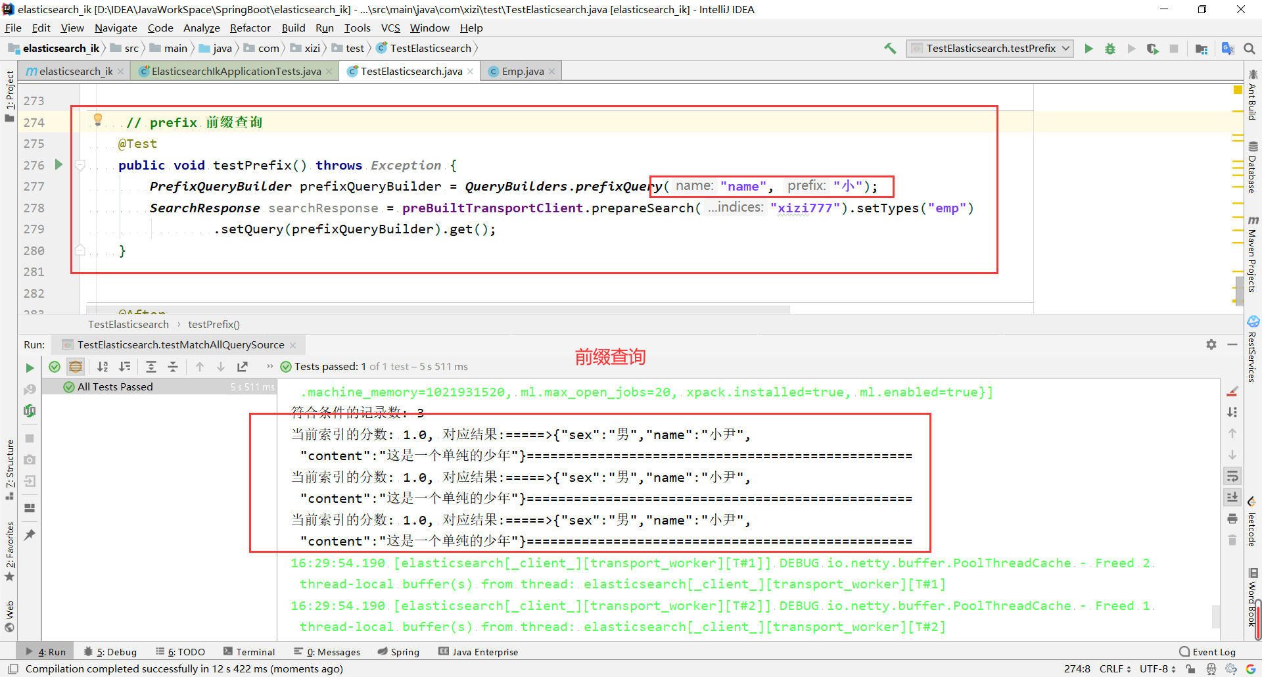The height and width of the screenshot is (677, 1262).
Task: Switch to the elasticsearch_ik pom tab
Action: pos(76,71)
